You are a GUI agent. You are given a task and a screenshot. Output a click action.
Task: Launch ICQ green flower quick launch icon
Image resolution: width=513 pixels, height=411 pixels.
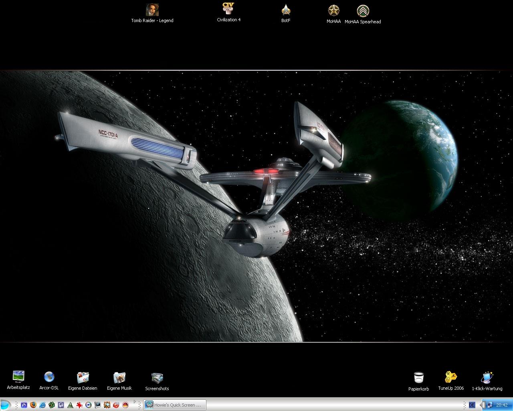(52, 405)
